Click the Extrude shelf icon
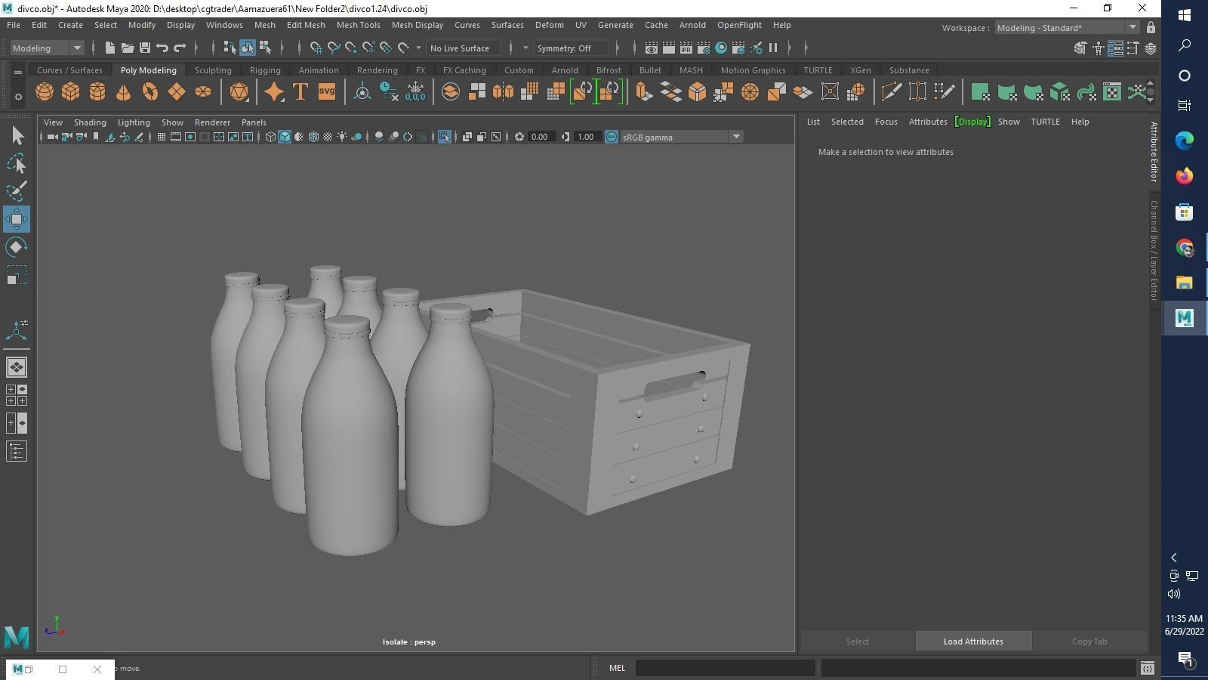Viewport: 1208px width, 680px height. click(644, 92)
